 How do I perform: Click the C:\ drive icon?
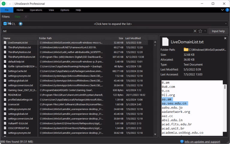(x=9, y=23)
